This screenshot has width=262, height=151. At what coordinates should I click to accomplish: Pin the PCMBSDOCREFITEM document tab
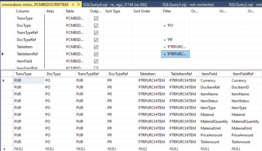73,5
